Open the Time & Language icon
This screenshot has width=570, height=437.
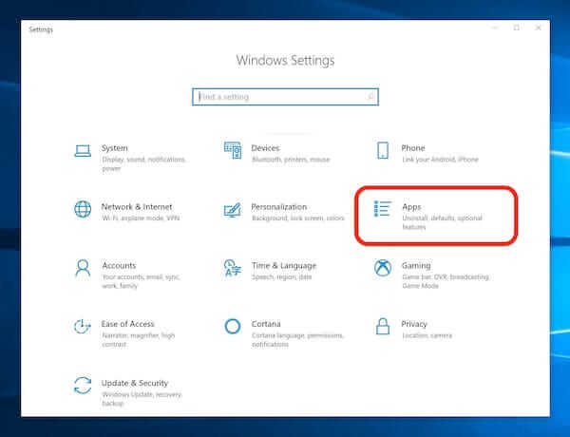click(233, 268)
